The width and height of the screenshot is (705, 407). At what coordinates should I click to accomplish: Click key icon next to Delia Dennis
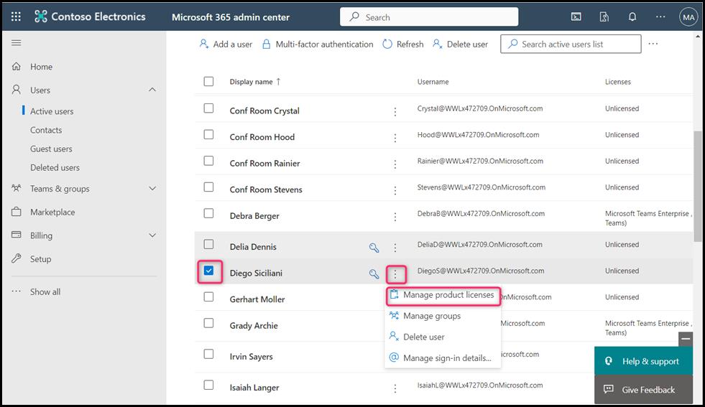(x=374, y=248)
